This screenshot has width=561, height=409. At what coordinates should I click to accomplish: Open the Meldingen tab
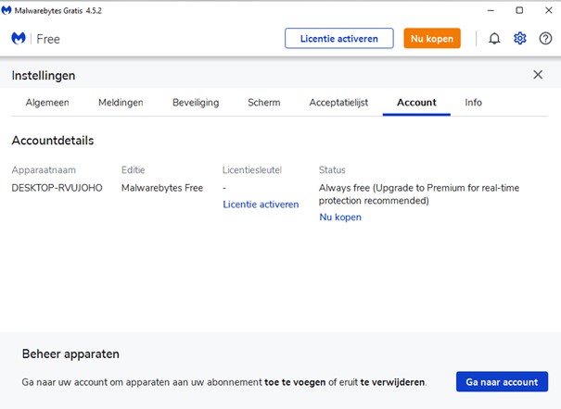121,103
